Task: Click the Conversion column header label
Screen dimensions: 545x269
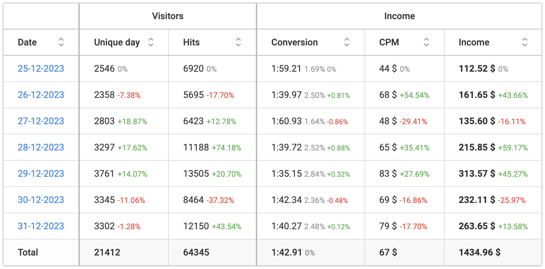Action: pos(294,42)
